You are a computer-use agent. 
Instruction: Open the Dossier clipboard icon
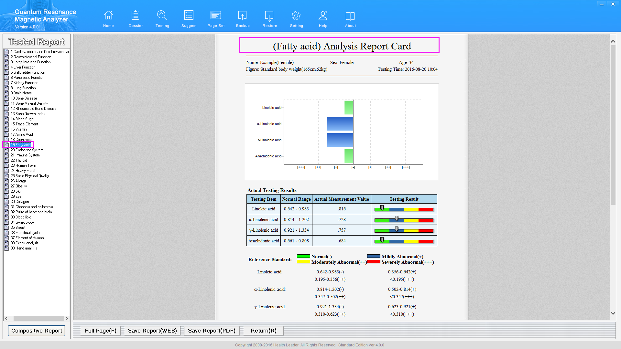[136, 16]
